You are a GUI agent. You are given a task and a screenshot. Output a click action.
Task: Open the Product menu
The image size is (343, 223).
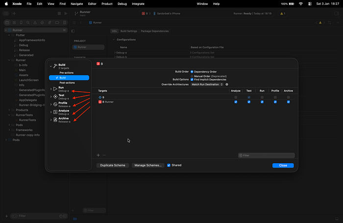tap(107, 4)
